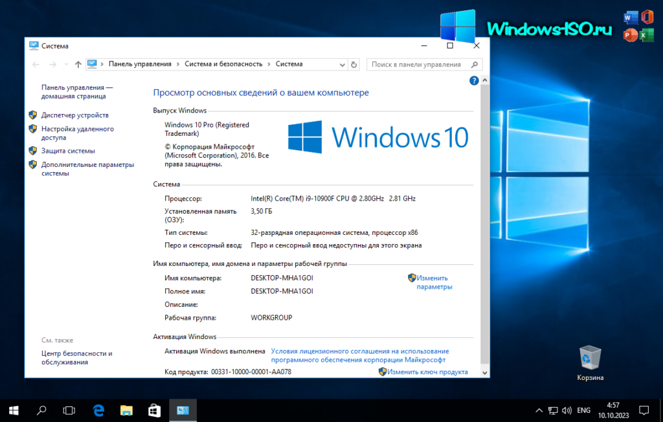The height and width of the screenshot is (422, 663).
Task: Expand chevron after 'Система и безопасность'
Action: (269, 64)
